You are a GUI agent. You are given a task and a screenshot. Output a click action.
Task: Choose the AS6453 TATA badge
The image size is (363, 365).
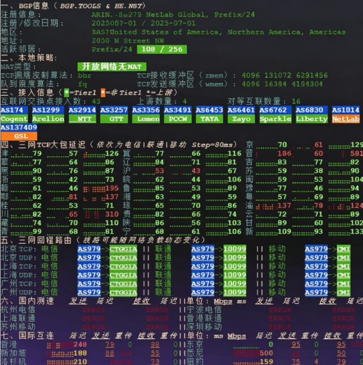click(209, 114)
